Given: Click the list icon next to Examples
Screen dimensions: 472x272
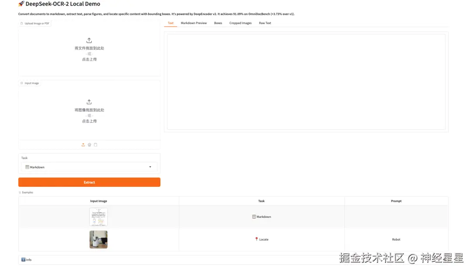Looking at the screenshot, I should coord(20,193).
